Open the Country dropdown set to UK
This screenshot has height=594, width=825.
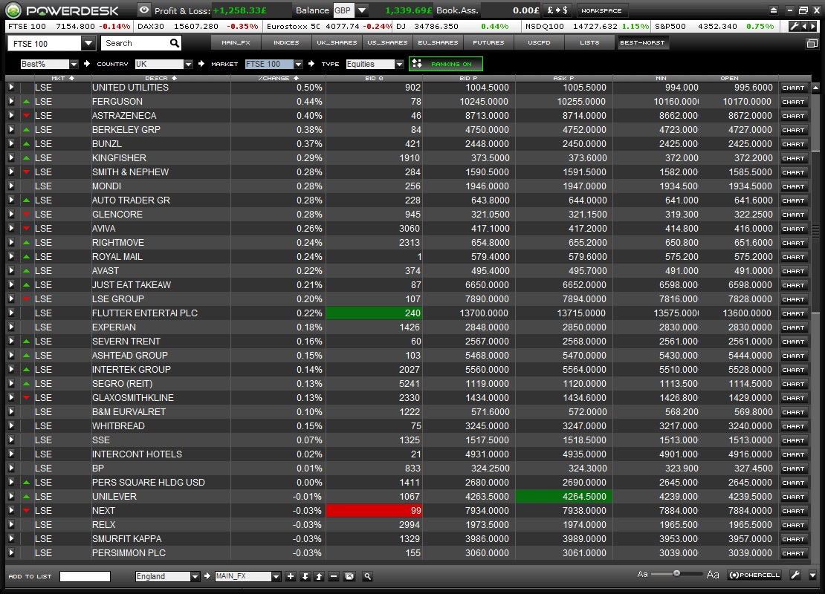coord(188,64)
